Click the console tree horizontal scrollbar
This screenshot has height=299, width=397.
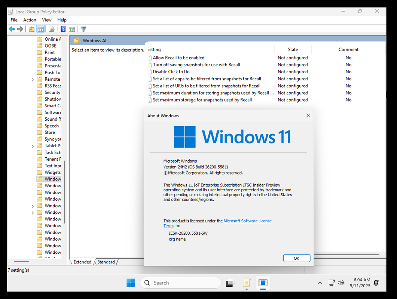[x=22, y=261]
